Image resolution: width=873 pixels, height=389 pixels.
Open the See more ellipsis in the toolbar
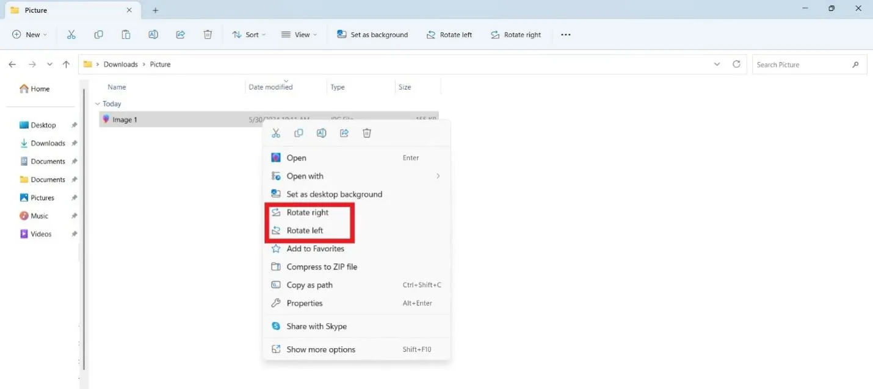(x=565, y=35)
